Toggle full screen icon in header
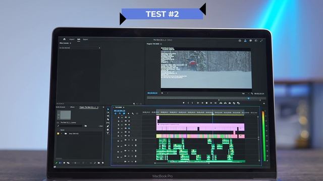The image size is (323, 181). tap(261, 41)
